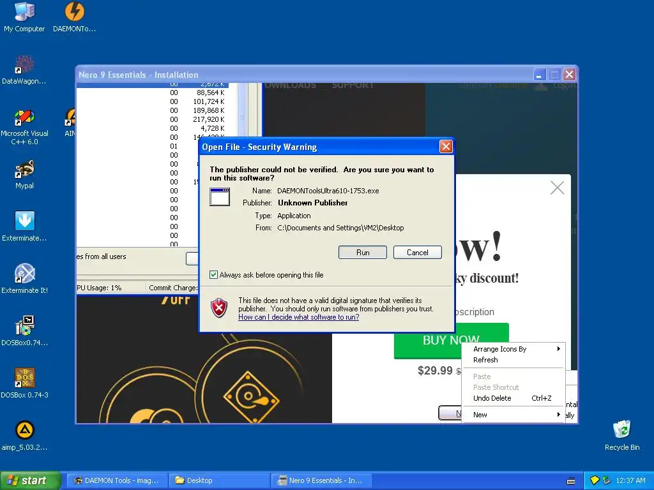Select the aimp_5.03 installer icon
The image size is (654, 490).
point(24,436)
